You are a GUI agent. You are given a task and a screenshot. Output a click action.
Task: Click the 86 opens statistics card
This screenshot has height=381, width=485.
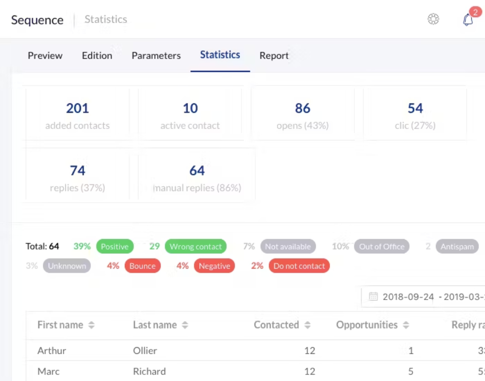click(303, 114)
